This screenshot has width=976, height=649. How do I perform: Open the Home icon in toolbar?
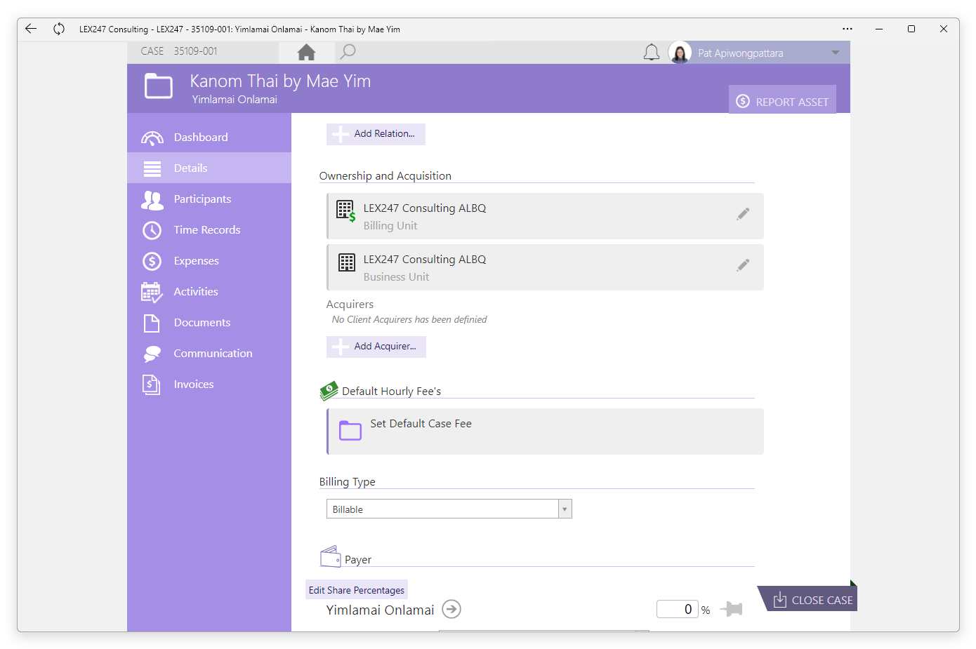click(306, 52)
